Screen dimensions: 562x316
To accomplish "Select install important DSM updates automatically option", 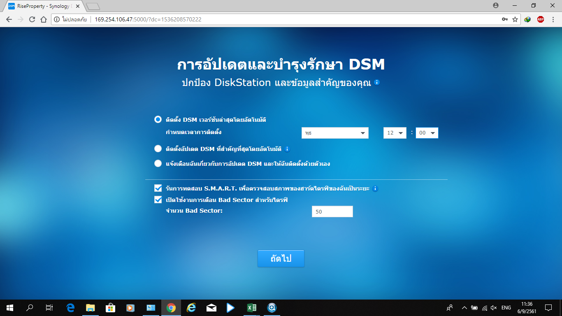I will click(158, 149).
